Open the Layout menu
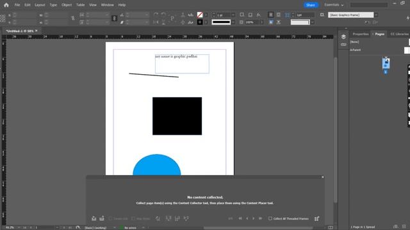This screenshot has height=230, width=410. click(x=40, y=5)
